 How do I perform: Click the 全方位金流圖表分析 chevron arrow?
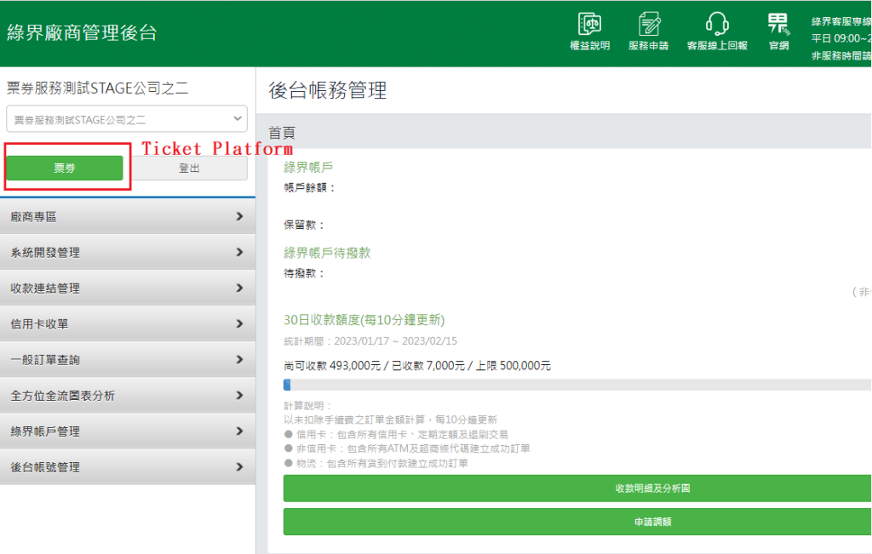239,396
